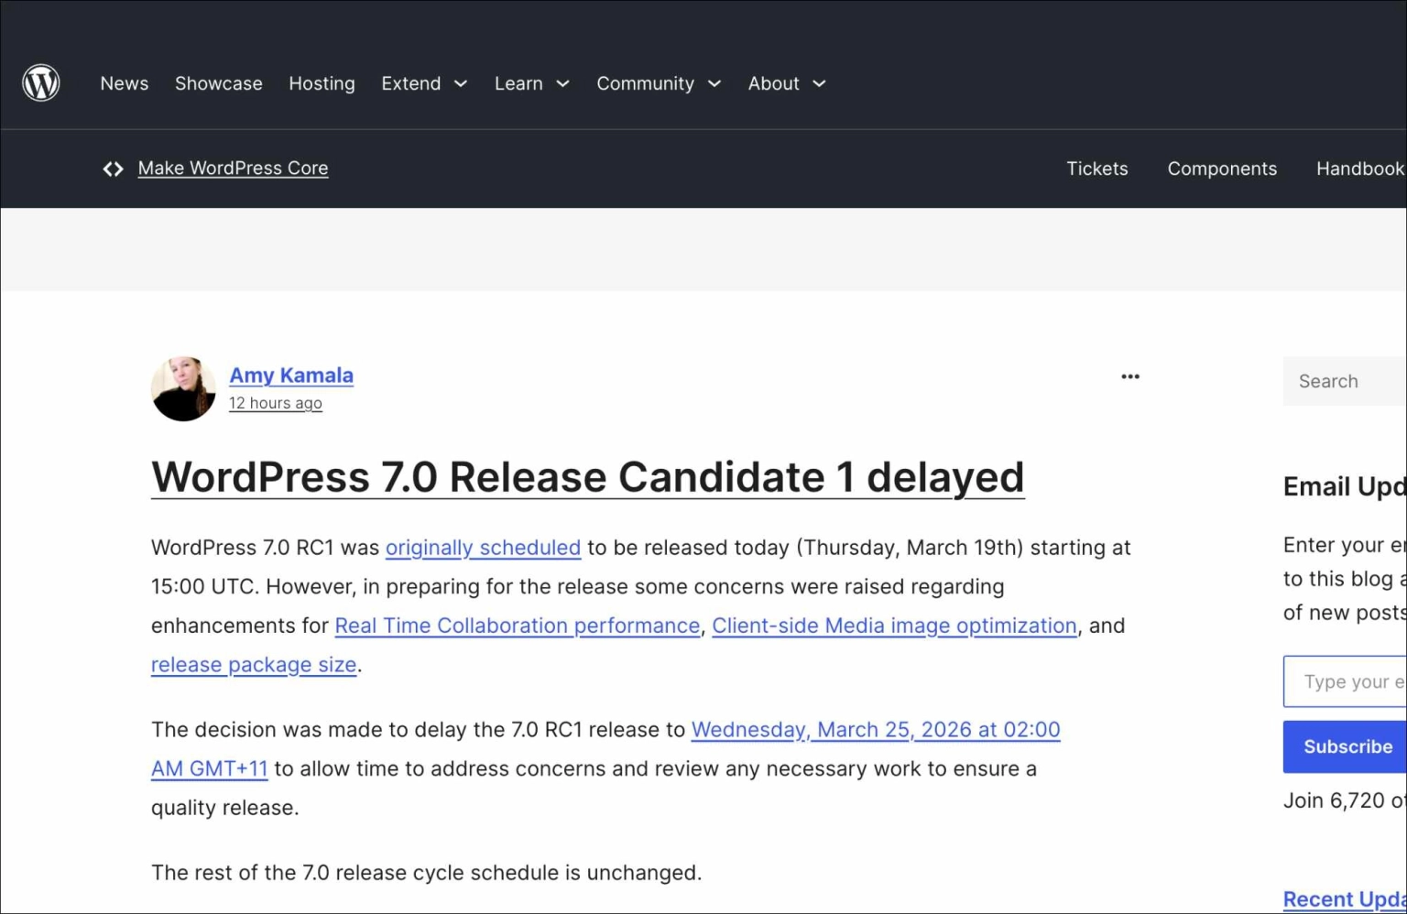Click the Subscribe button

(1345, 746)
